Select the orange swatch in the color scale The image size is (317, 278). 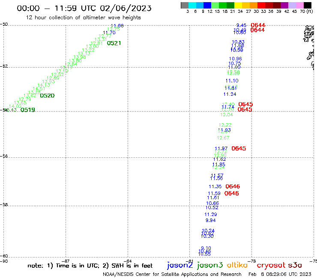point(254,5)
